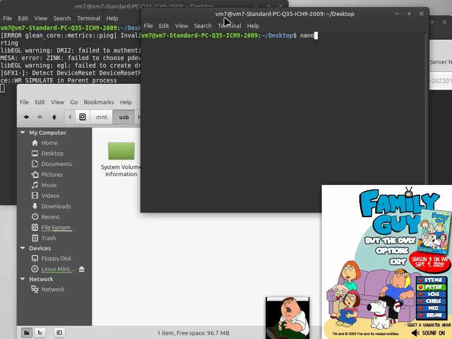The height and width of the screenshot is (339, 452).
Task: Minimize the front terminal window
Action: [x=397, y=14]
